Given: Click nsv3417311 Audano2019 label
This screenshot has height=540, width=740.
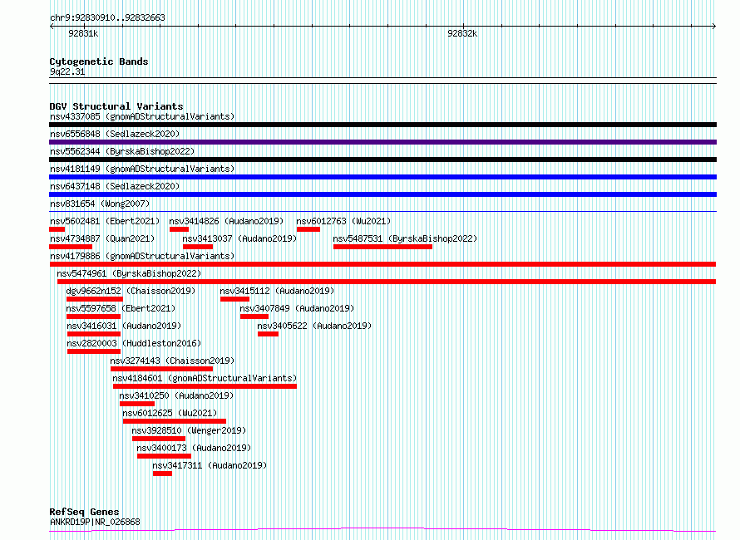Looking at the screenshot, I should coord(210,465).
